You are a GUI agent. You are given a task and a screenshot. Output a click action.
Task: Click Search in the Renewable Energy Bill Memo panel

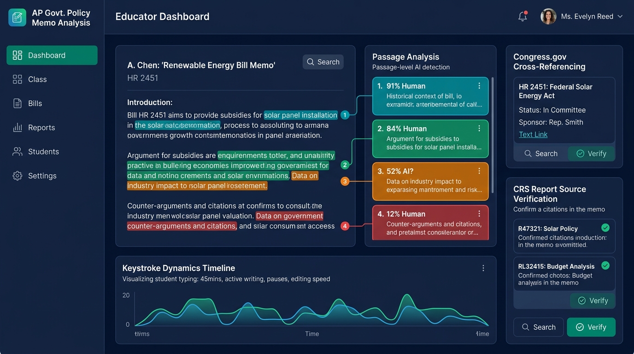tap(323, 62)
